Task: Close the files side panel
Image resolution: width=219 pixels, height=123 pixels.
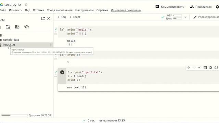Action: [x=49, y=18]
